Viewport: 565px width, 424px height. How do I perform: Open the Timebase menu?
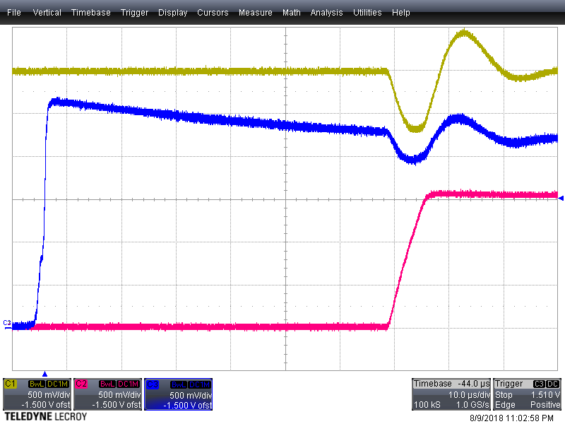91,13
